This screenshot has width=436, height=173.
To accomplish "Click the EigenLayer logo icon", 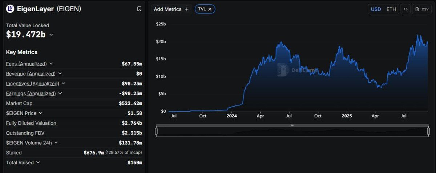I will click(10, 9).
